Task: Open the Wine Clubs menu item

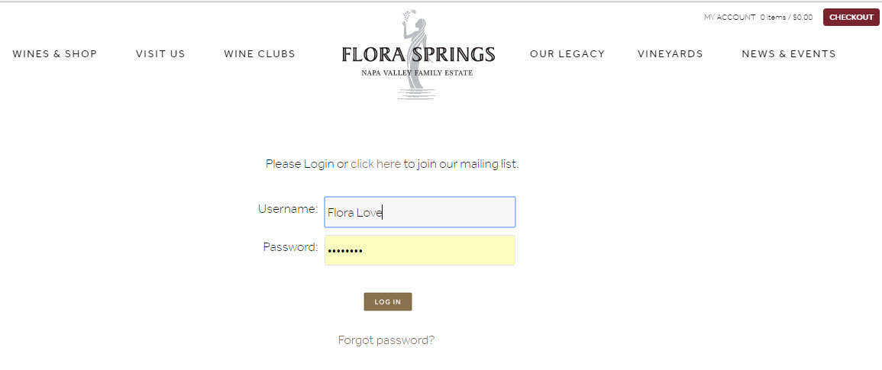Action: point(260,54)
